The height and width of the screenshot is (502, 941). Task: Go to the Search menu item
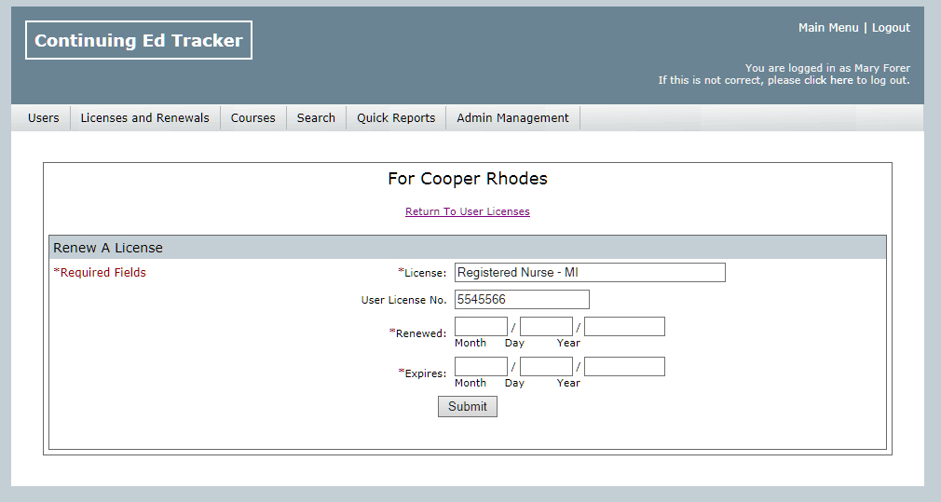pyautogui.click(x=316, y=118)
